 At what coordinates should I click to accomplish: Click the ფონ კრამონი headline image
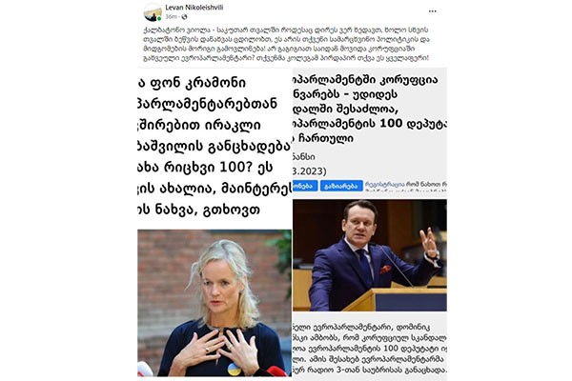[214, 147]
